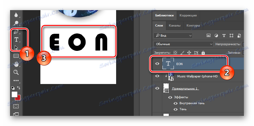Select the Hand tool

pos(16,64)
